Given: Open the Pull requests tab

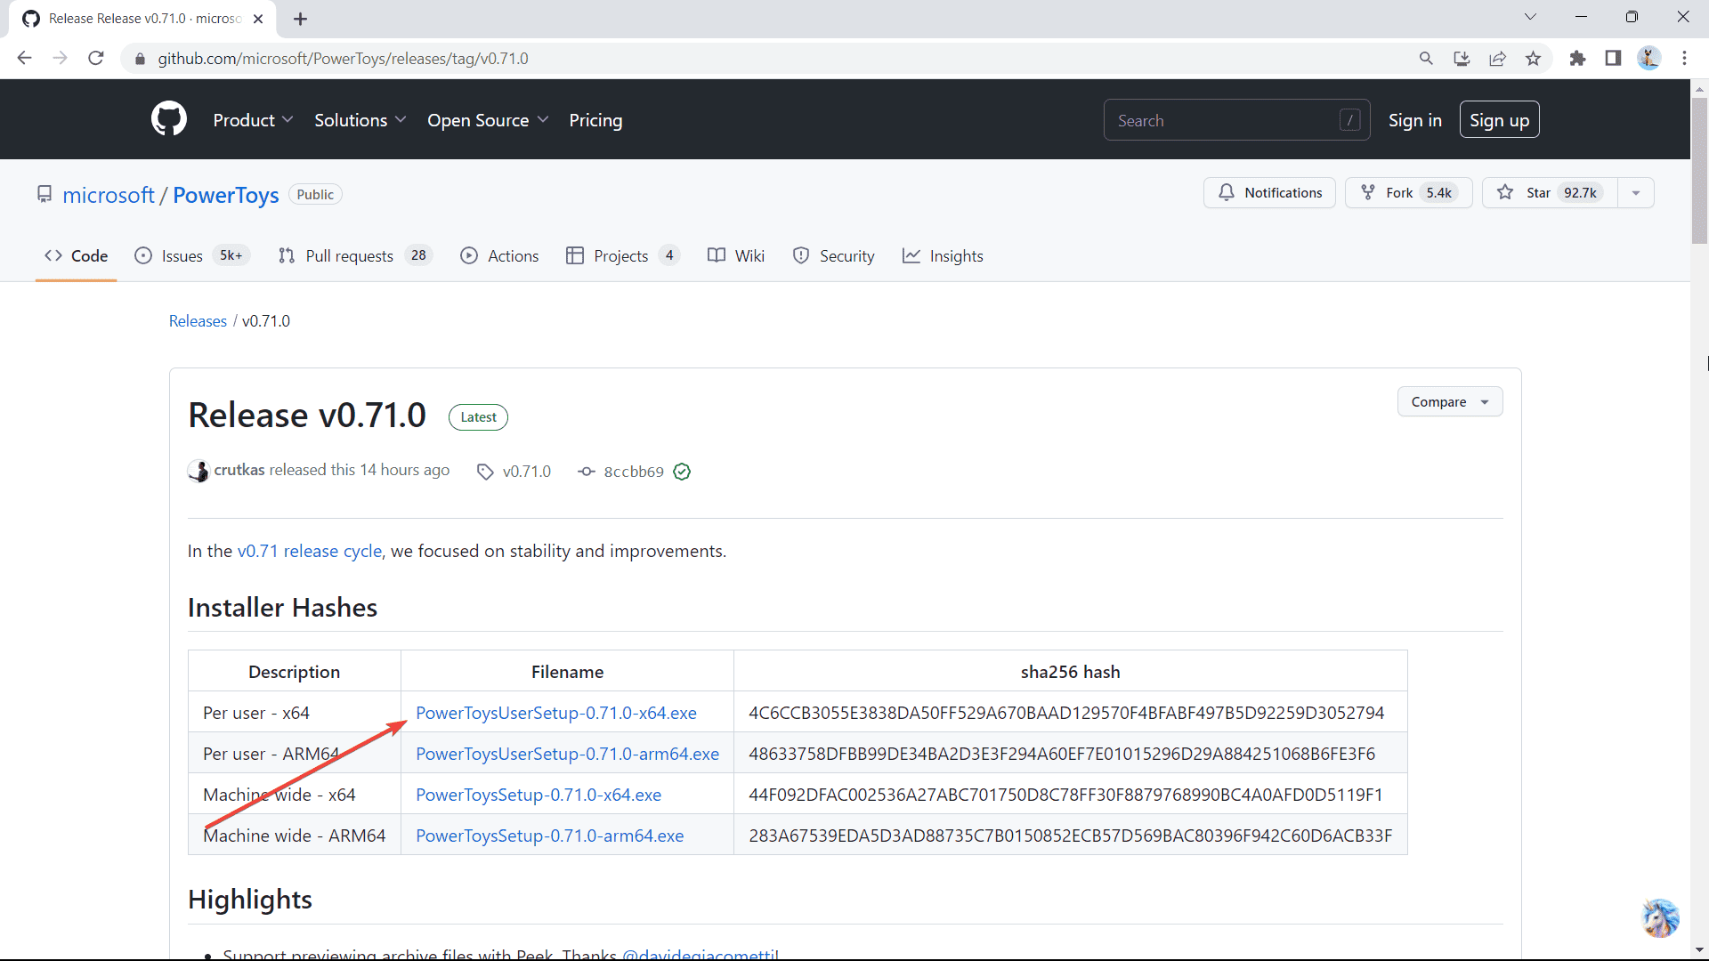Looking at the screenshot, I should tap(354, 256).
